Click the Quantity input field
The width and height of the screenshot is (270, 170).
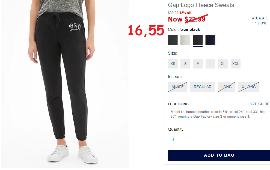(x=173, y=140)
